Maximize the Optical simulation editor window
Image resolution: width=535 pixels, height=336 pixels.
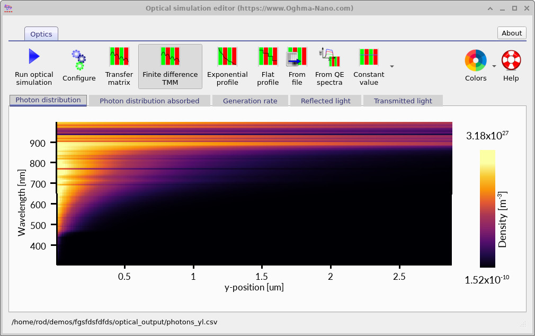click(514, 8)
